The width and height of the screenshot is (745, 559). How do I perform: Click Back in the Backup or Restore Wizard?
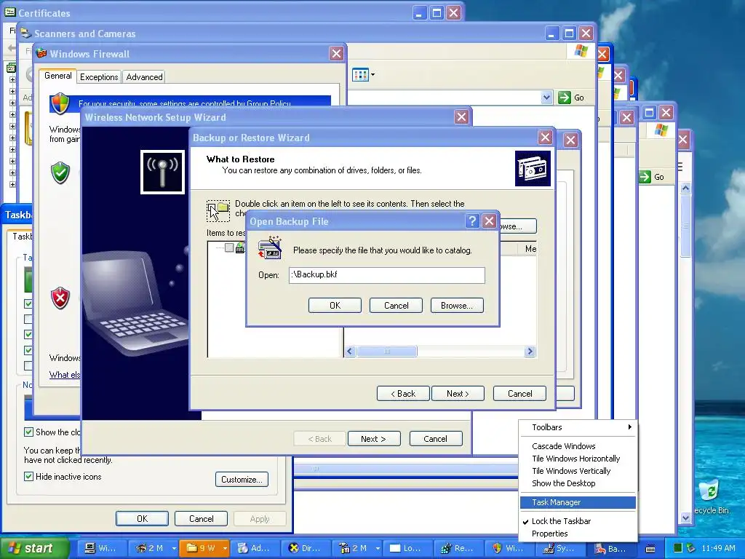[x=403, y=394]
